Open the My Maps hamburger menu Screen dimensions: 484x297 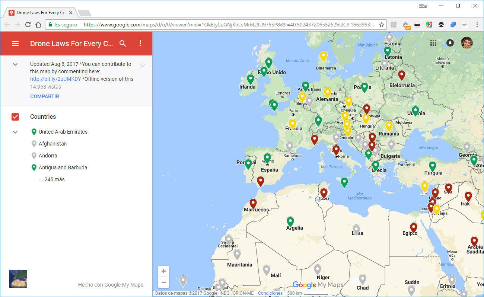[15, 44]
